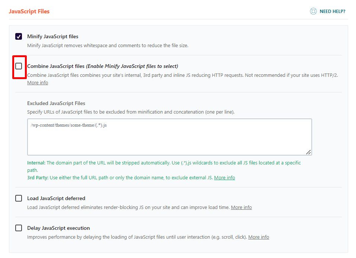
Task: Open More info link about excluding external JS
Action: coord(224,178)
